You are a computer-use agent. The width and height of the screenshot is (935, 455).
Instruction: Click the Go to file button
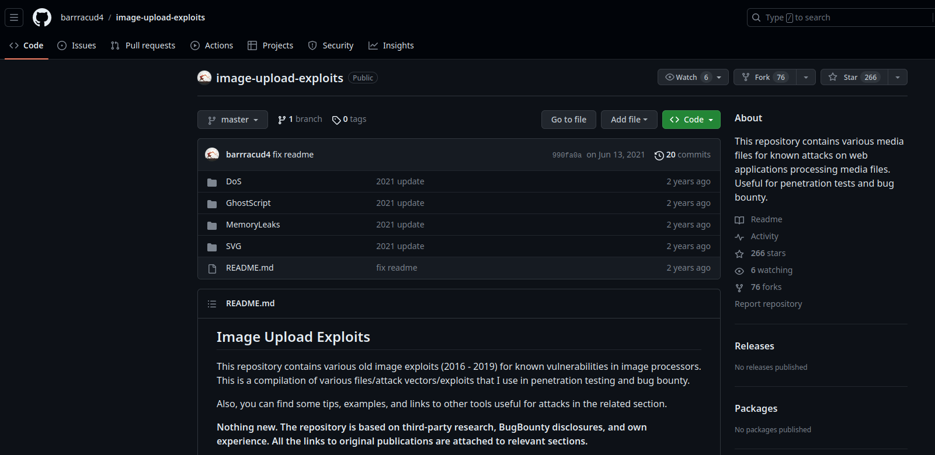point(569,120)
